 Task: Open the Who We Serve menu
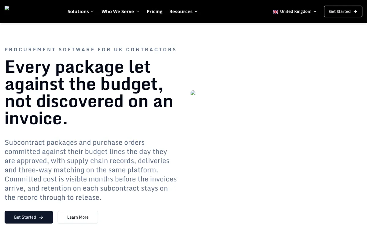(x=120, y=11)
